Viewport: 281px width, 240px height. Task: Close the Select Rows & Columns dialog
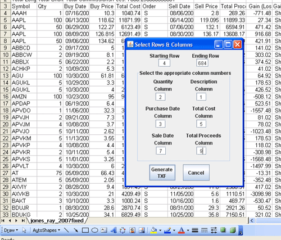pos(238,44)
